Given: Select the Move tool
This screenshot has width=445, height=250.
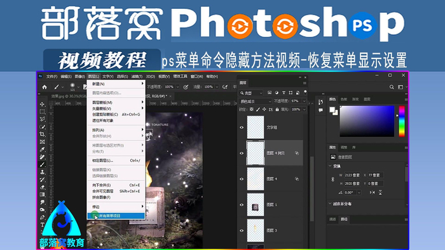Looking at the screenshot, I should 43,104.
